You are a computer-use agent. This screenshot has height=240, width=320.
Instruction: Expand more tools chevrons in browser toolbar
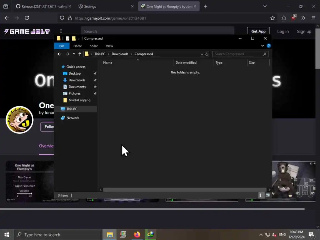point(303,18)
